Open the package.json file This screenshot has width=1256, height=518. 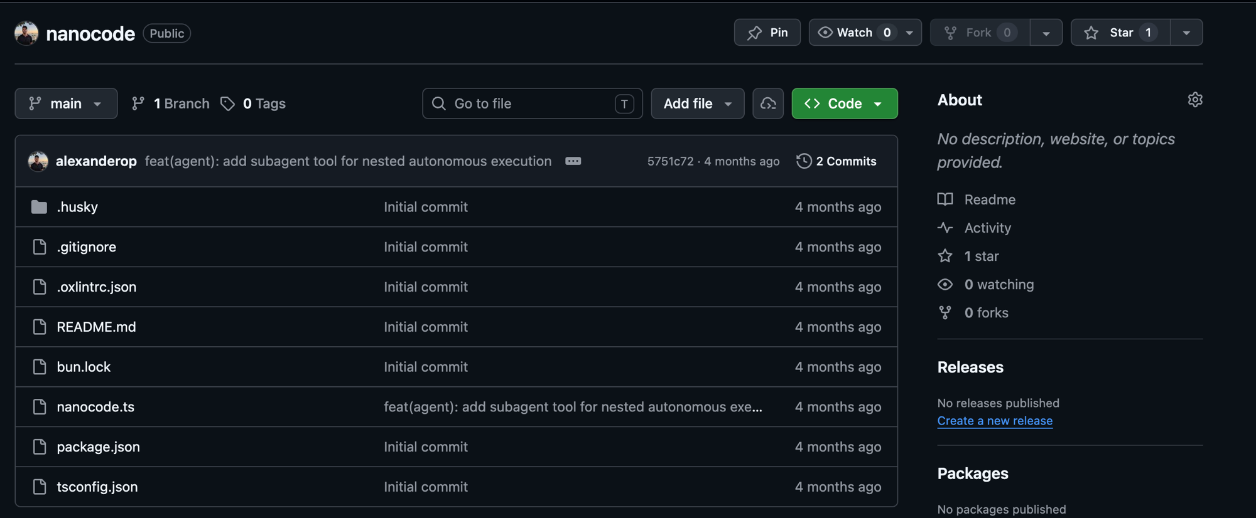coord(99,447)
